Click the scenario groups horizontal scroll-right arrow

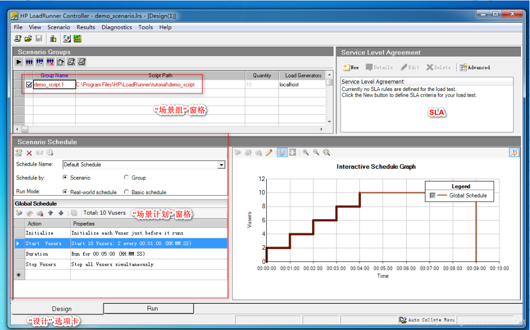coord(321,129)
